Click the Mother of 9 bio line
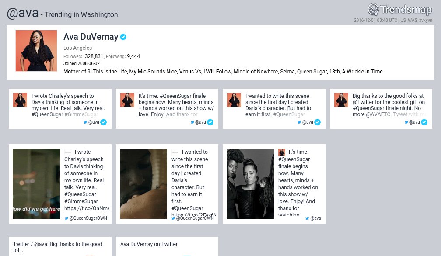The image size is (441, 256). [x=224, y=71]
